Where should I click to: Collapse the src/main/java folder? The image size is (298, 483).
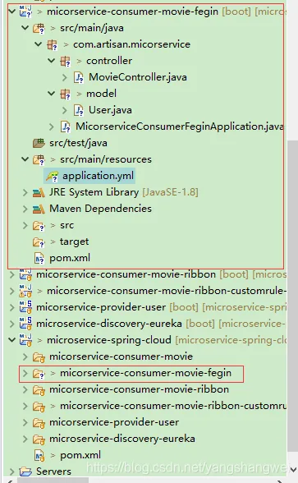coord(25,28)
